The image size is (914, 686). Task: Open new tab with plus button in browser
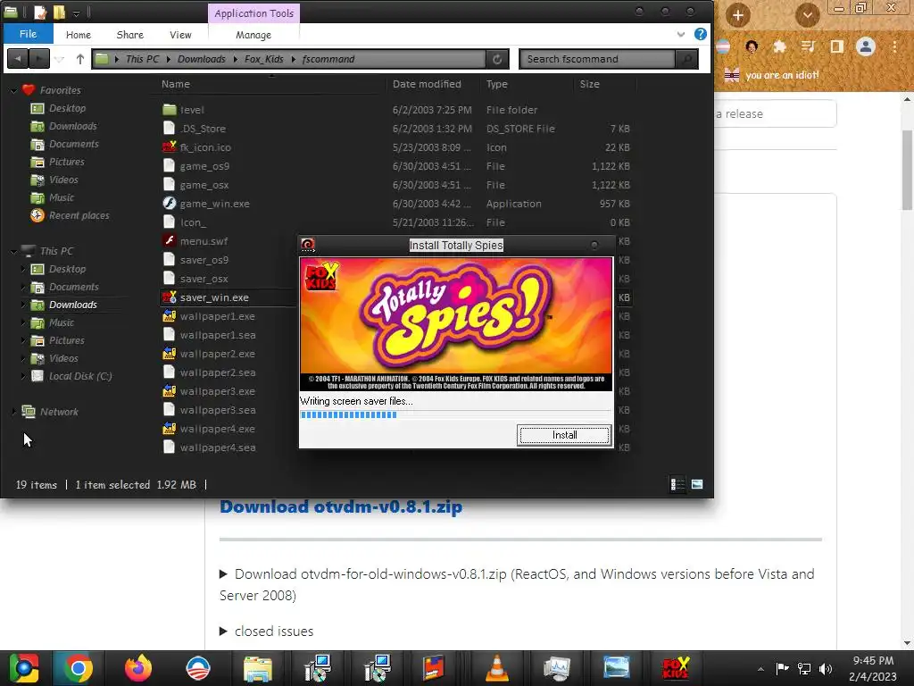point(737,15)
